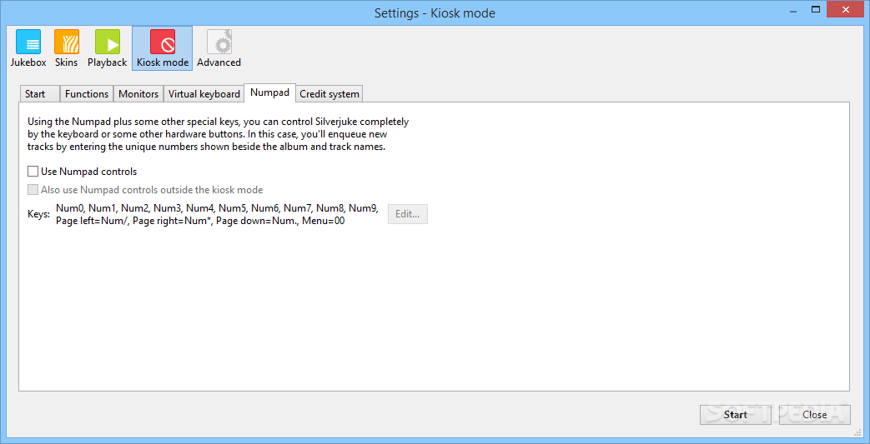Toggle Also use Numpad controls outside kiosk mode
Image resolution: width=870 pixels, height=444 pixels.
click(145, 190)
